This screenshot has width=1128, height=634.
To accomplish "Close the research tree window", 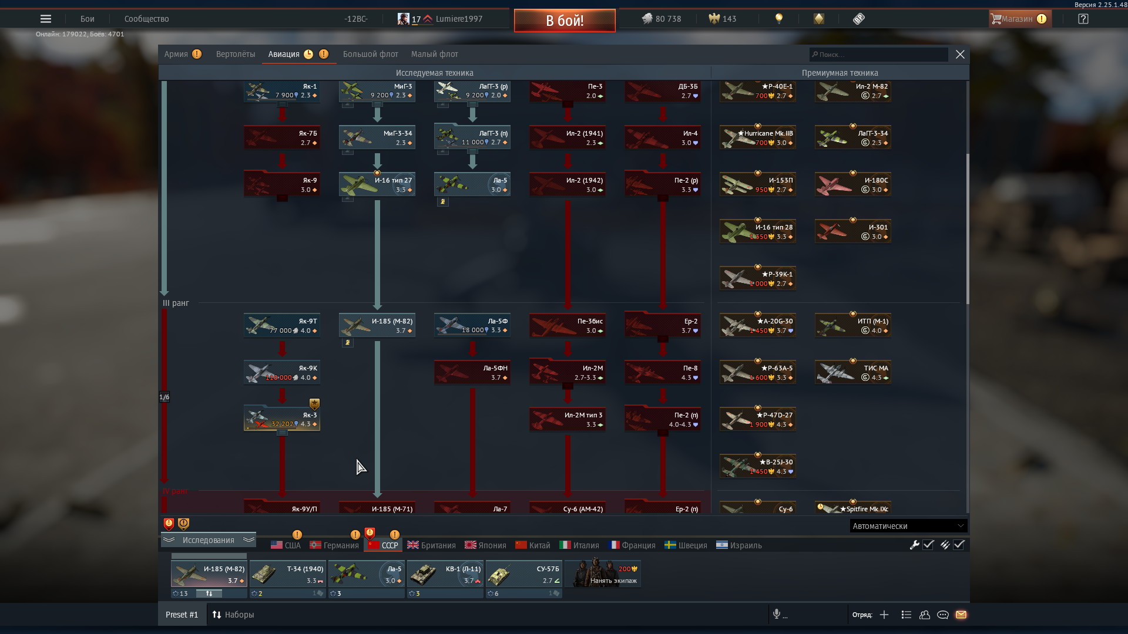I will (960, 54).
